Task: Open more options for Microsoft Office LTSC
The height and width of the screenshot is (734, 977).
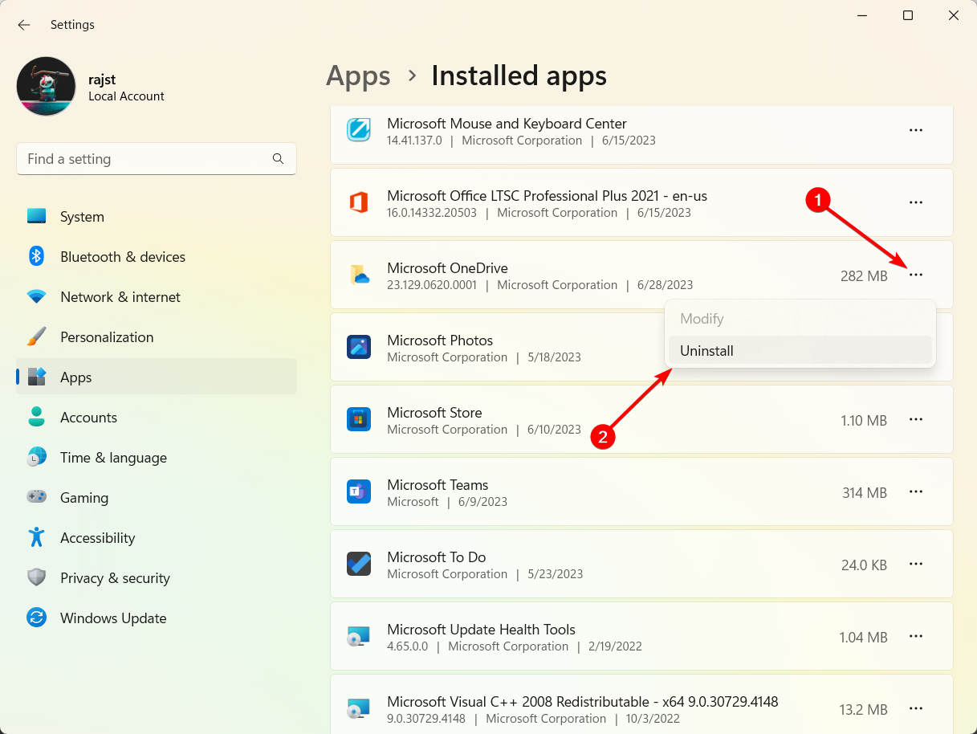Action: tap(916, 203)
